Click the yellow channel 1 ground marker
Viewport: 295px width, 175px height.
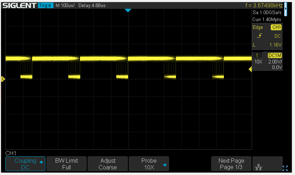click(x=2, y=79)
